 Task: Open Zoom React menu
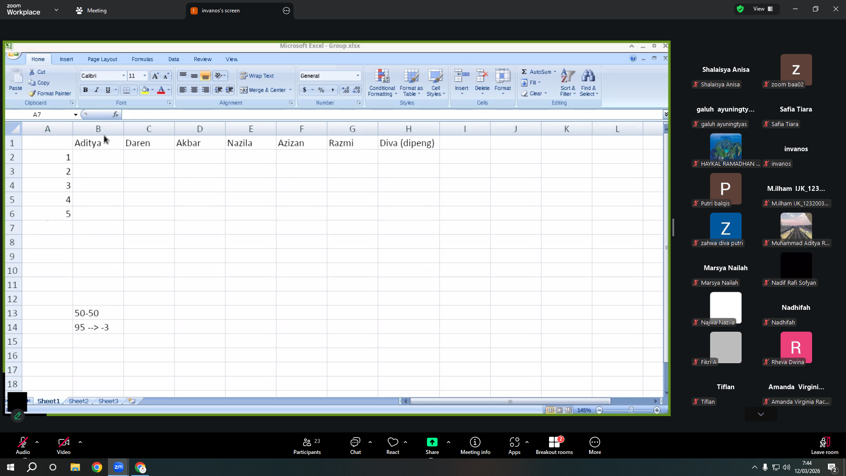coord(393,446)
